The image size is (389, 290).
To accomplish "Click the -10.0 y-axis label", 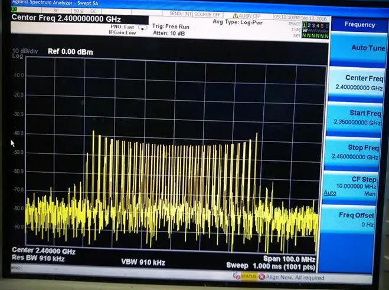I will pos(18,75).
